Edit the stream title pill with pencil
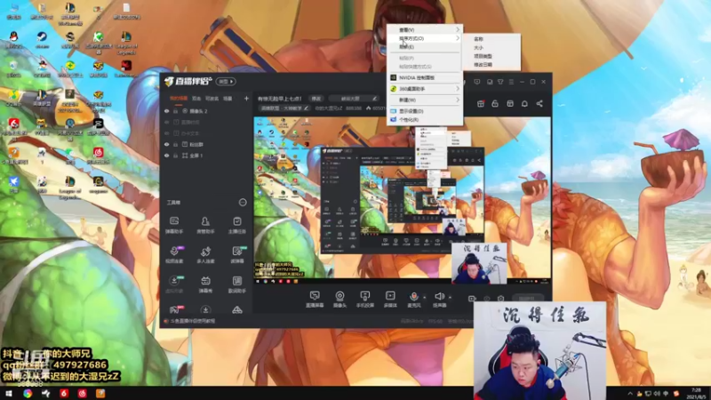The image size is (711, 400). tap(354, 99)
